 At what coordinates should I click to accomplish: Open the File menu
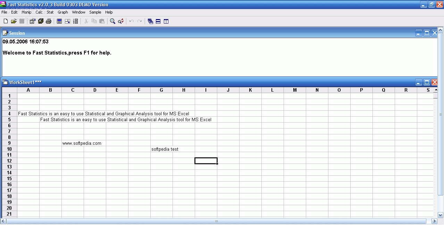[x=4, y=12]
